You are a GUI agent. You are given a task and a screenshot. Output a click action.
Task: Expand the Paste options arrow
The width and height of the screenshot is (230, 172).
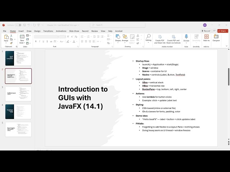[x=6, y=43]
